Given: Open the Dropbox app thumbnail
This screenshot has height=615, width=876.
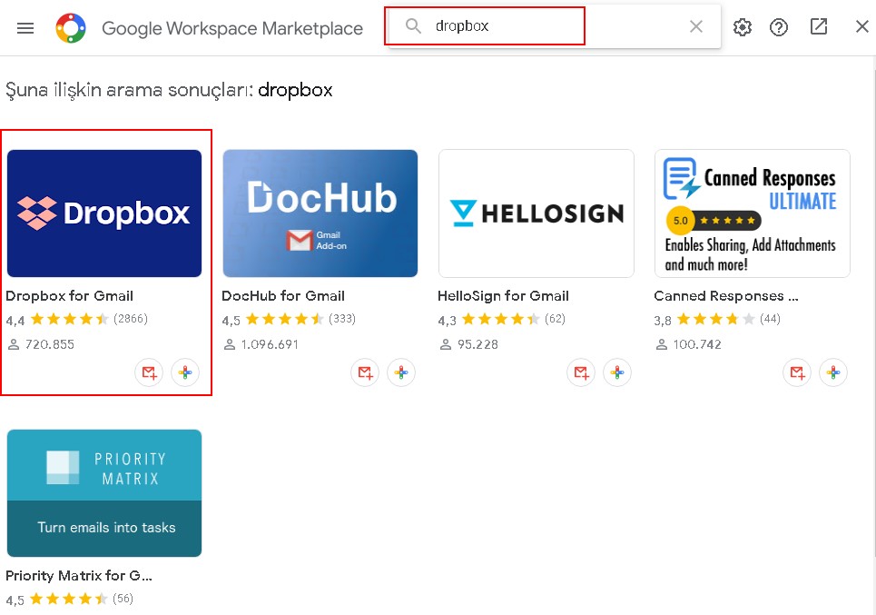Looking at the screenshot, I should pos(104,213).
